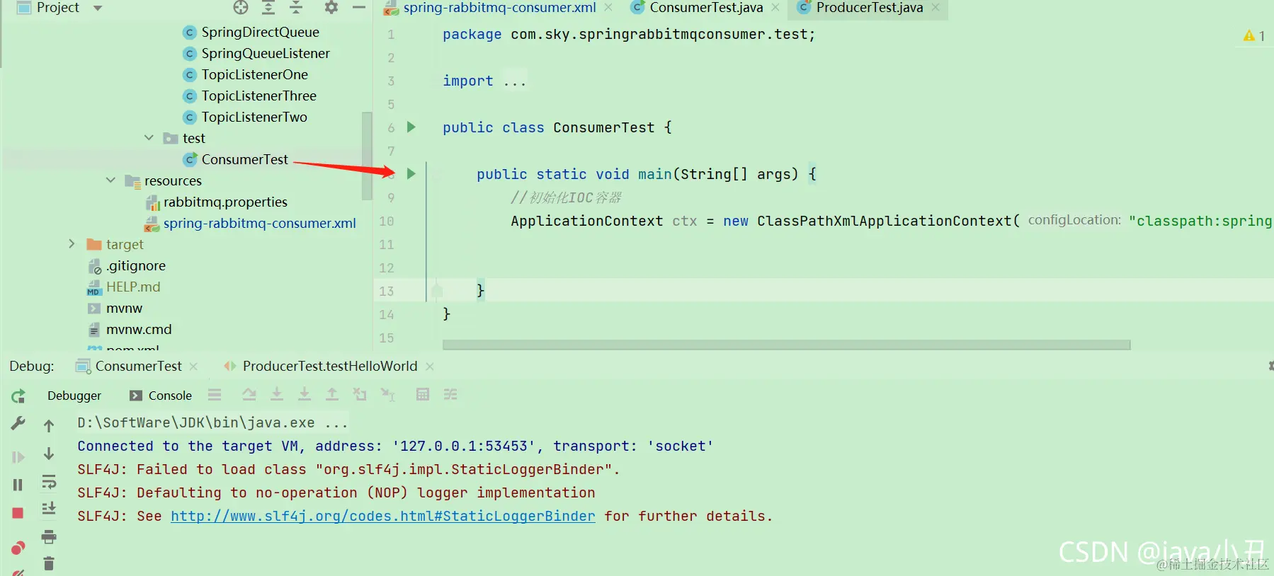Screen dimensions: 1274x576
Task: Close ConsumerTest.java editor tab
Action: (x=775, y=8)
